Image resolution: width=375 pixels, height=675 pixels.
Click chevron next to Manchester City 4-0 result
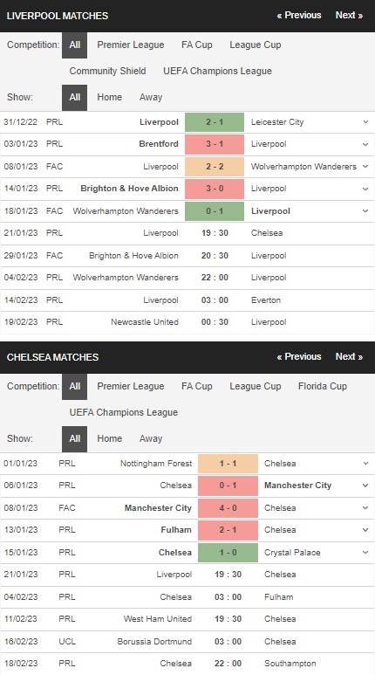coord(365,508)
